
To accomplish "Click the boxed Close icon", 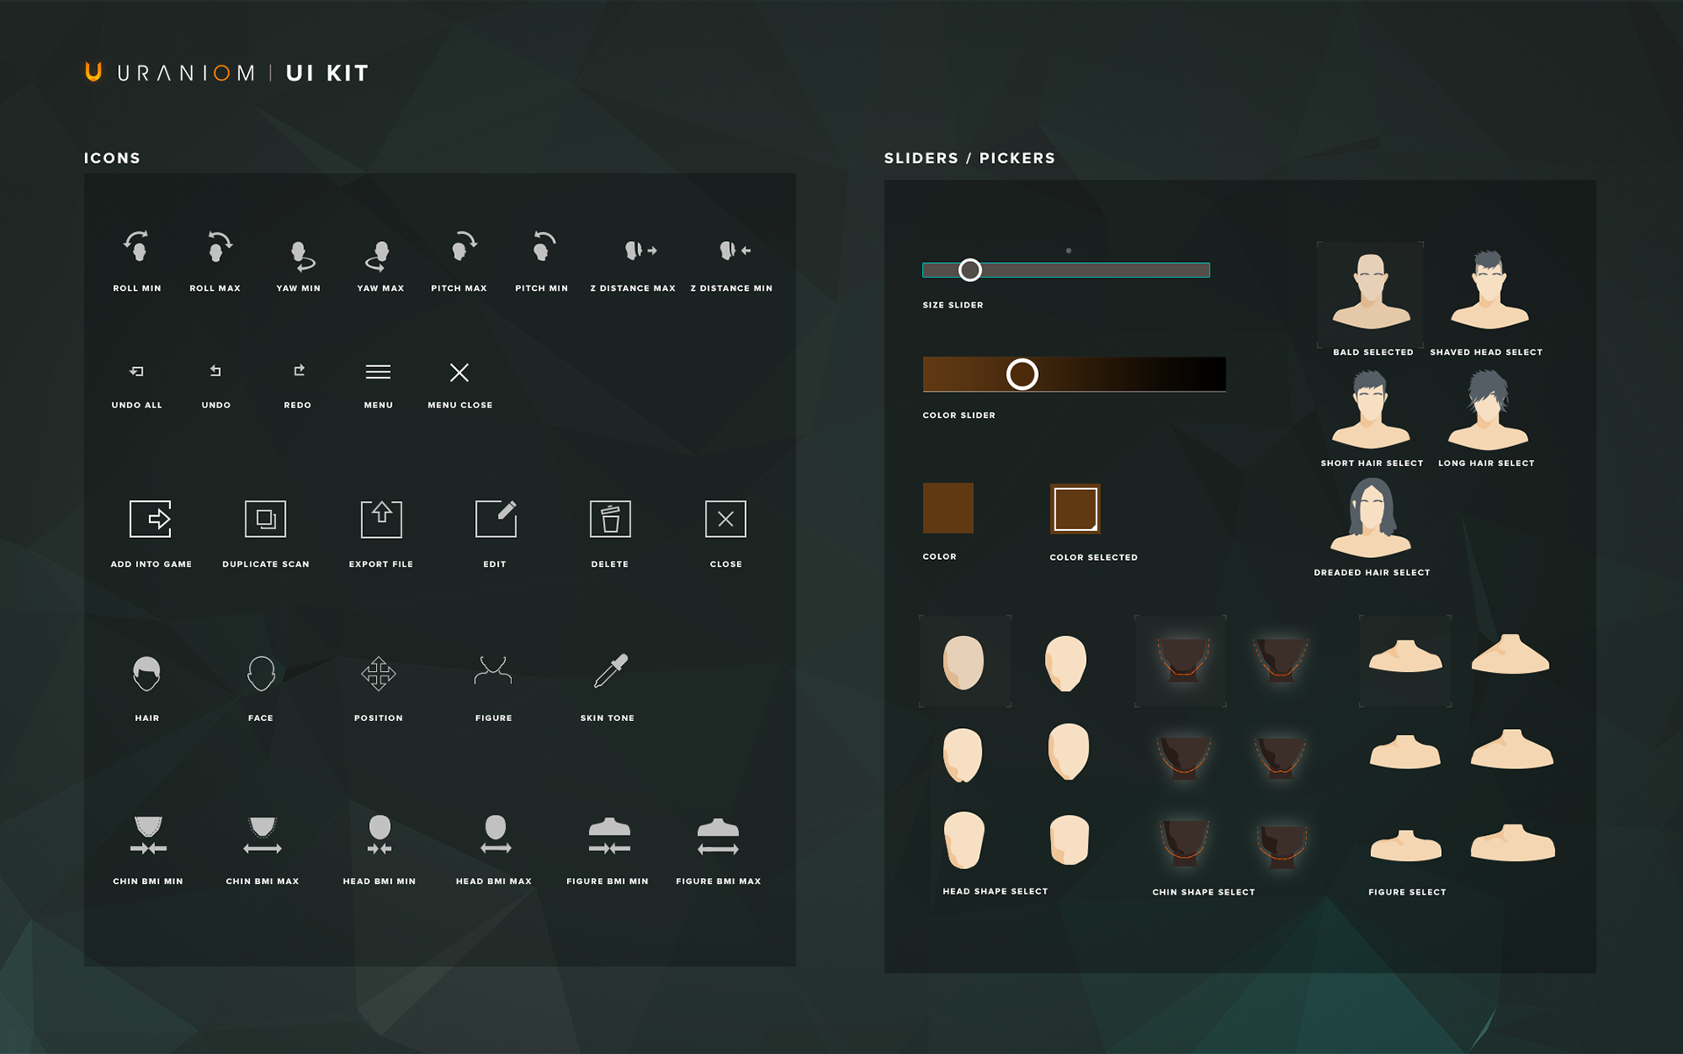I will [726, 519].
